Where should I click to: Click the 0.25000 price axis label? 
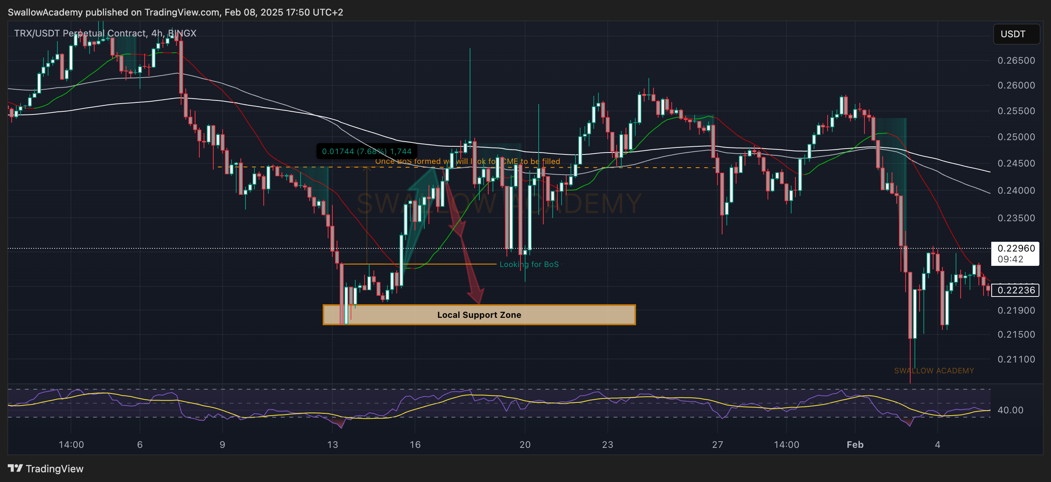click(x=1016, y=137)
